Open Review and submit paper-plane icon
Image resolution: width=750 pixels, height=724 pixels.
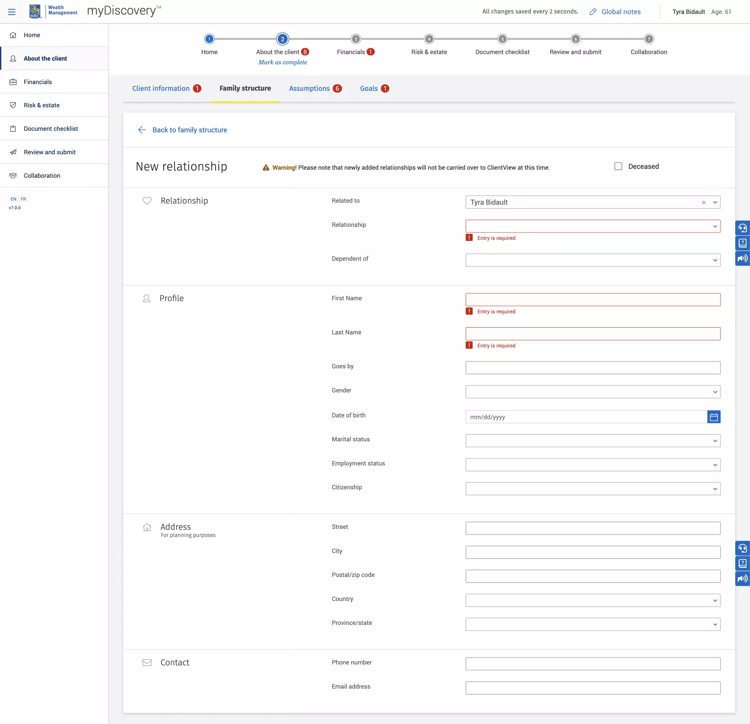coord(13,152)
